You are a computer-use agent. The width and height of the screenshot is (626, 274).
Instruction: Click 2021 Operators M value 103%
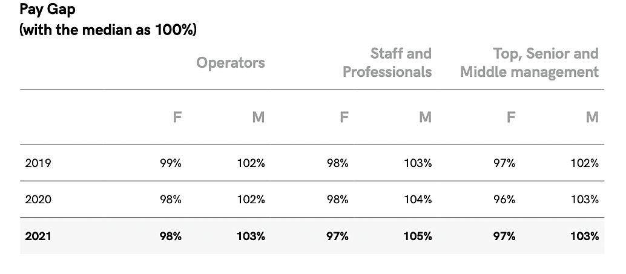click(251, 236)
